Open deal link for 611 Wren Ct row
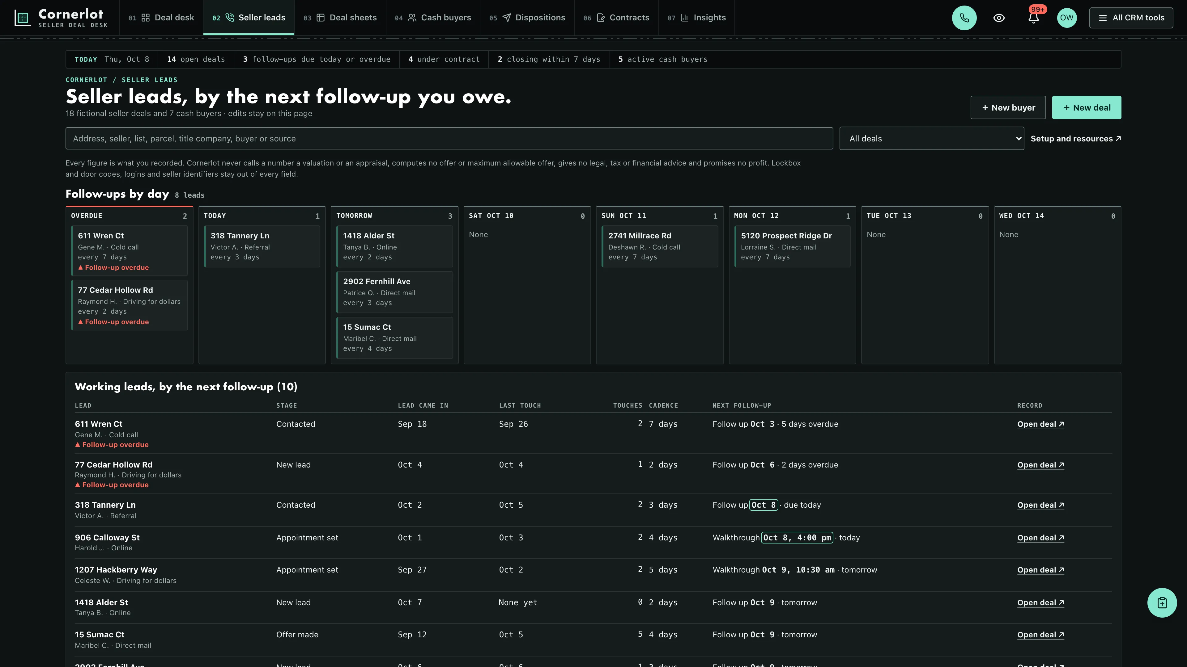The width and height of the screenshot is (1187, 667). click(x=1040, y=424)
